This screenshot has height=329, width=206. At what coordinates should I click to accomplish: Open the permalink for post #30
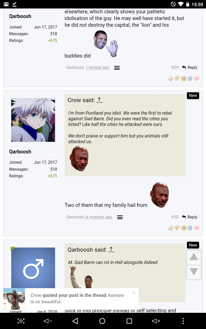pyautogui.click(x=175, y=217)
